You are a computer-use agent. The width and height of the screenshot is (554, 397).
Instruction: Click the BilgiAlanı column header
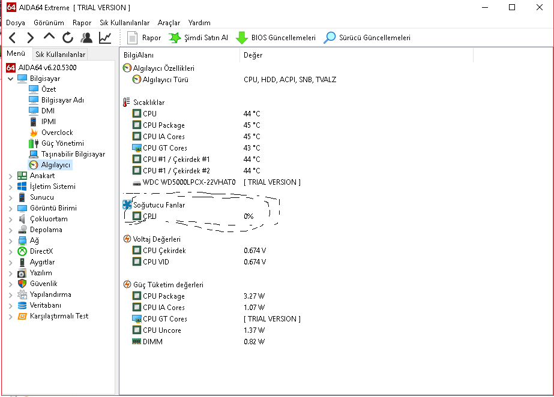coord(180,55)
